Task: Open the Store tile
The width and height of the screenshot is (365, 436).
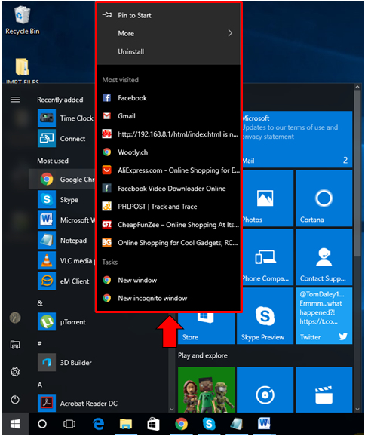Action: click(x=207, y=328)
